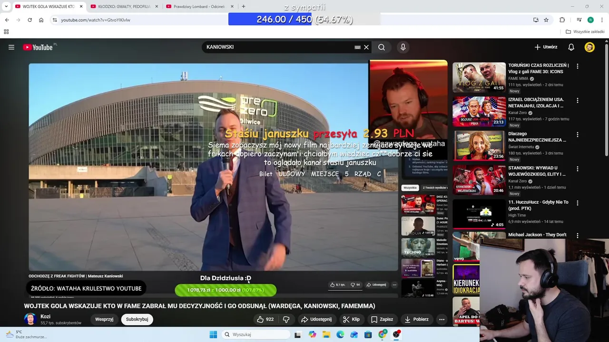Close the Prawdziwy Lombard tab
The width and height of the screenshot is (609, 342).
tap(232, 7)
